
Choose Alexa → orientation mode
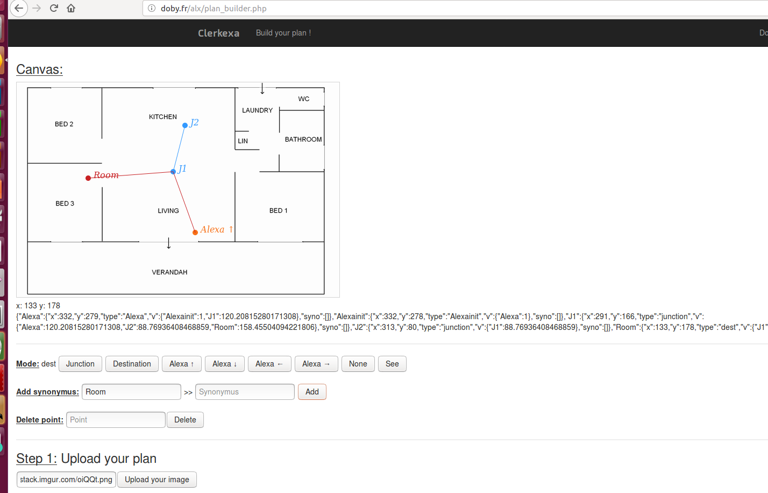(x=316, y=364)
